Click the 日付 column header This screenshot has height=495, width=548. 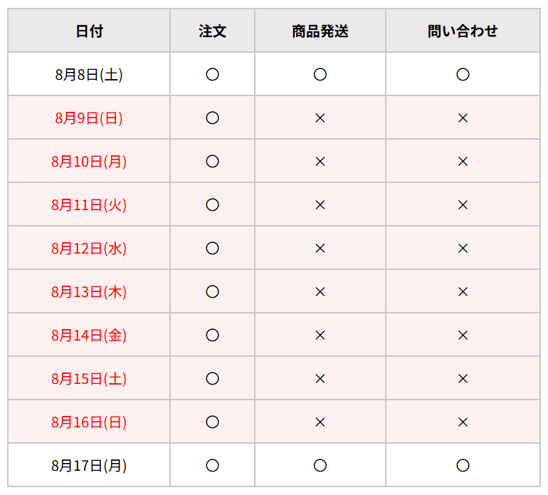pyautogui.click(x=89, y=31)
